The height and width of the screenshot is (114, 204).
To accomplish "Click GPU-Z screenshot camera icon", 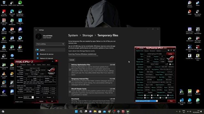I will [169, 50].
